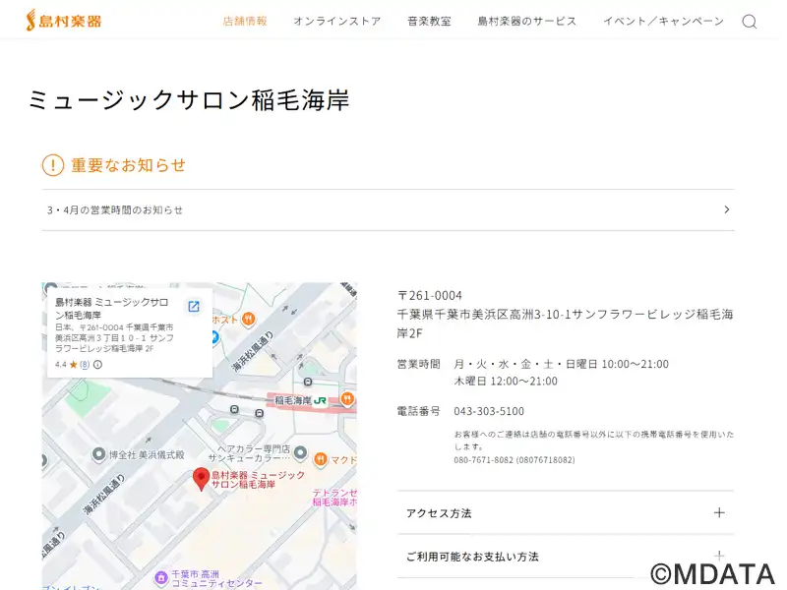Screen dimensions: 787x590
Task: Click the McDonald's restaurant map marker
Action: 321,459
